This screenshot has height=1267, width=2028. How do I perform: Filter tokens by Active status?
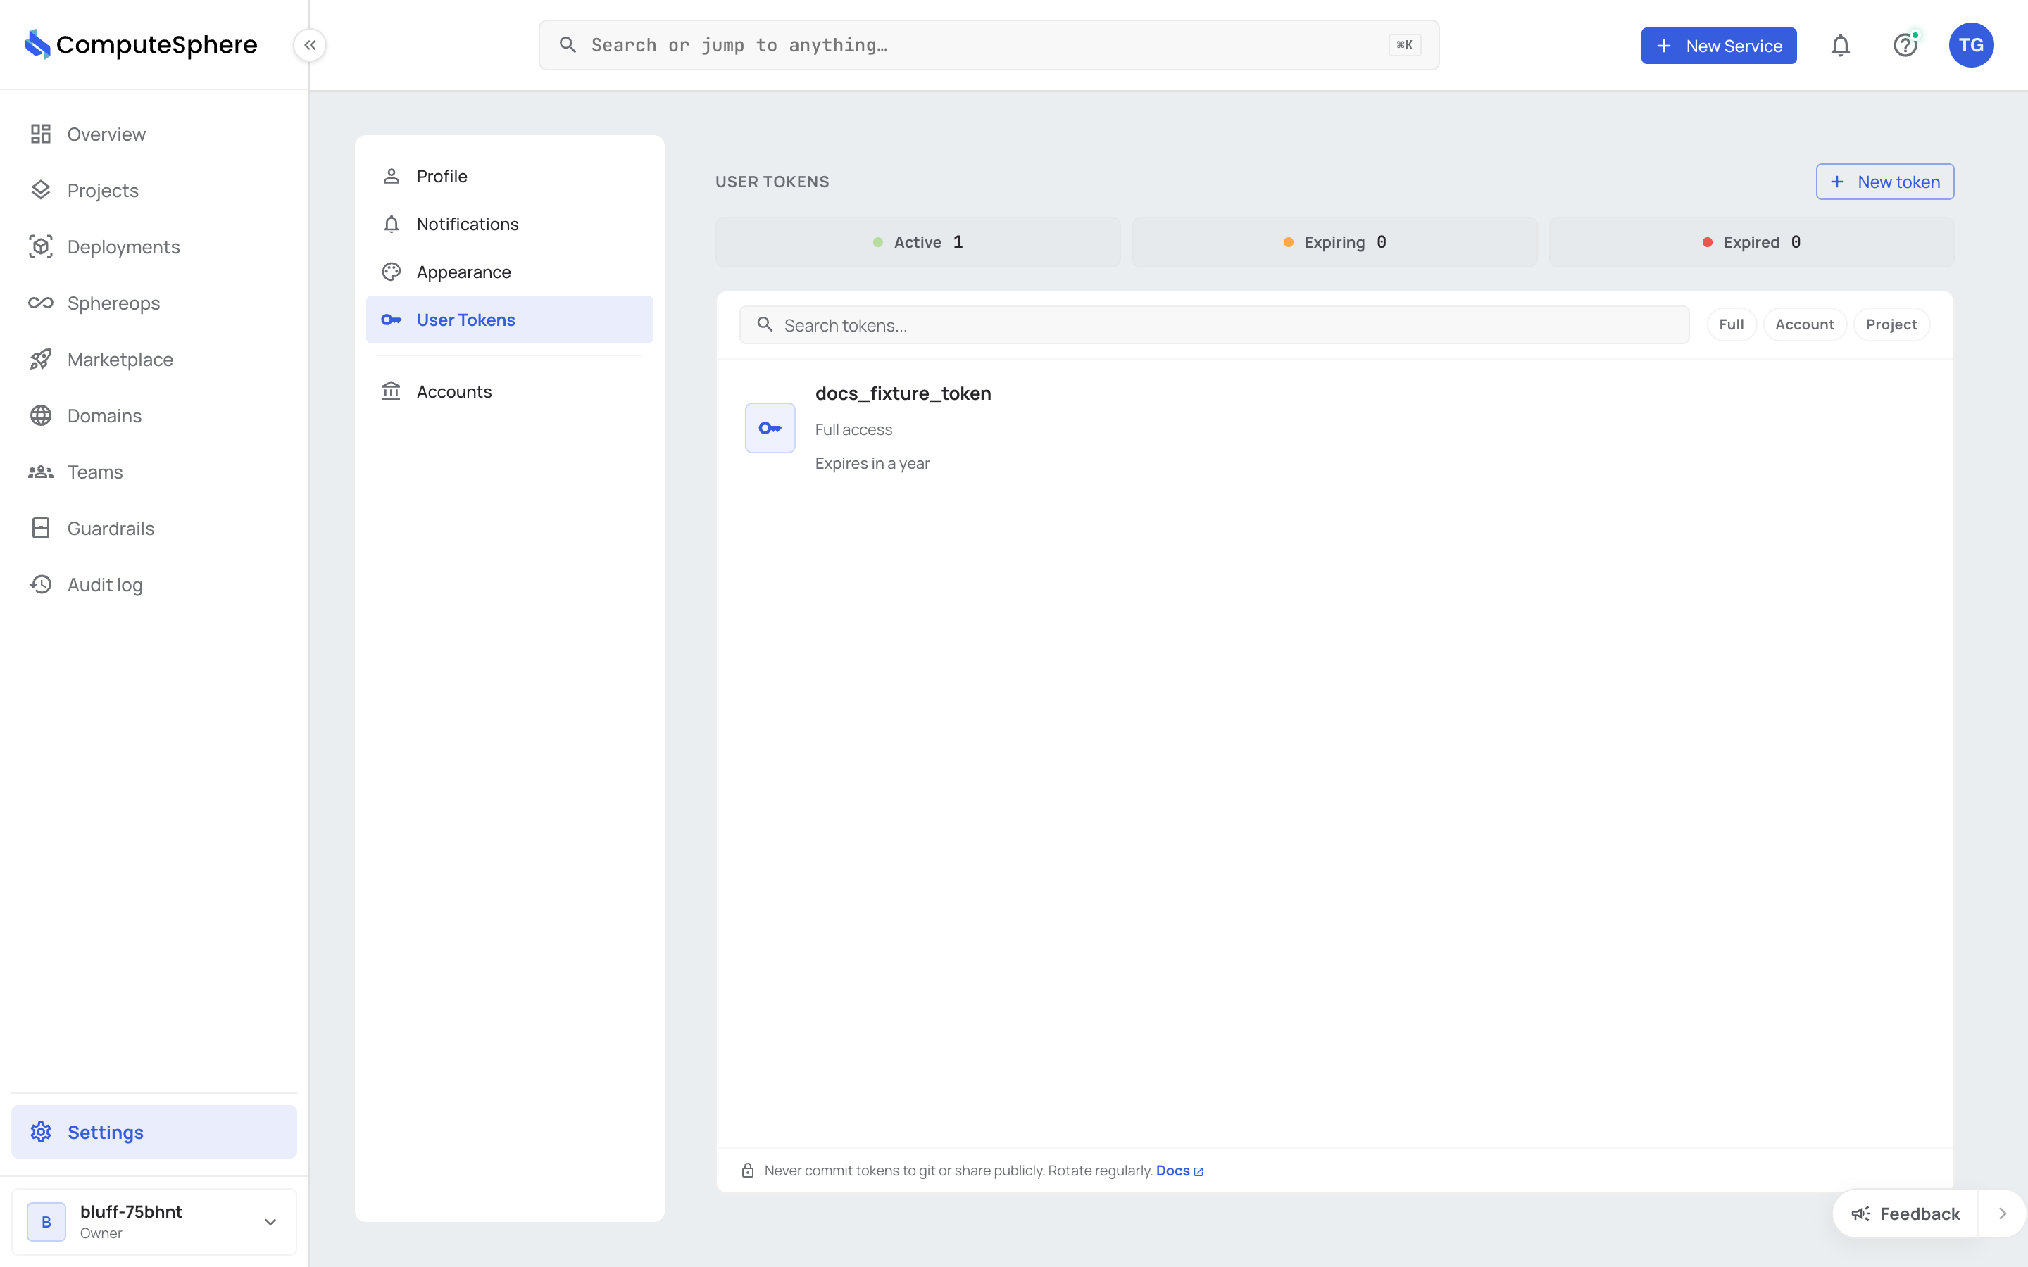[918, 242]
